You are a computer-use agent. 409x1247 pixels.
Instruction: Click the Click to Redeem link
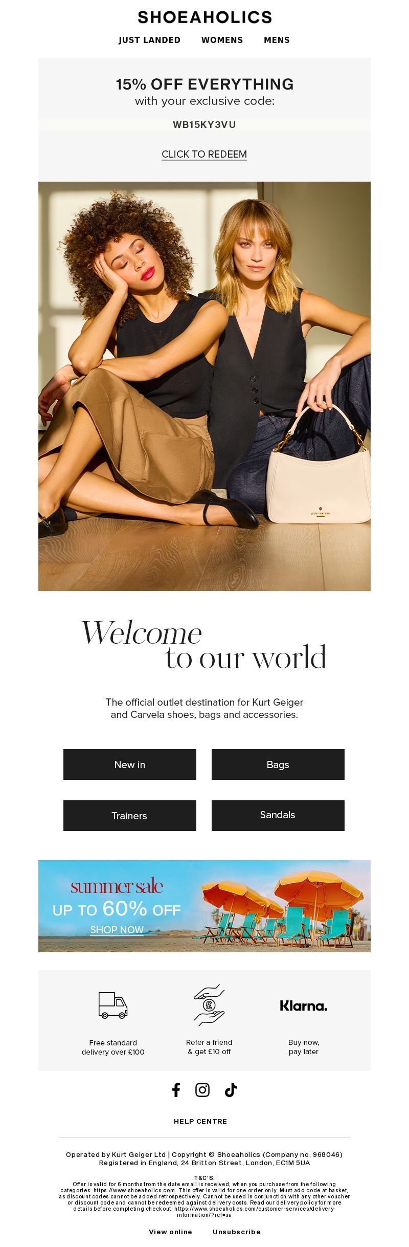click(x=204, y=154)
